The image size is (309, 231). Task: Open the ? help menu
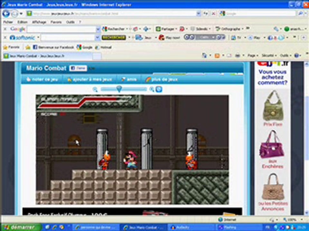click(80, 22)
